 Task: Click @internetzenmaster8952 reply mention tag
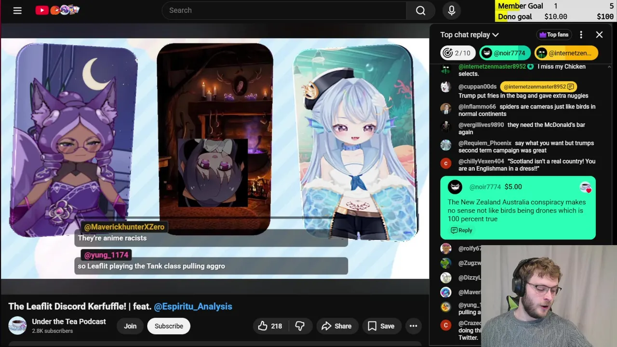pyautogui.click(x=537, y=87)
